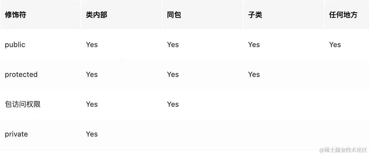Click Yes under 子类 for protected
369x155 pixels.
pos(254,75)
